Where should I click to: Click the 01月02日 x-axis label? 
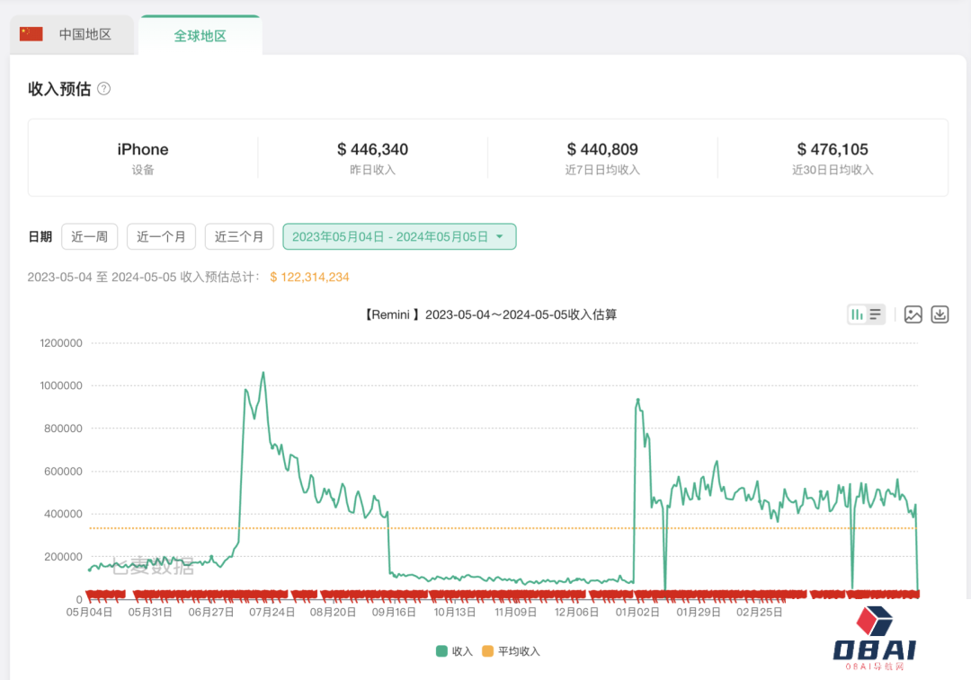point(637,612)
